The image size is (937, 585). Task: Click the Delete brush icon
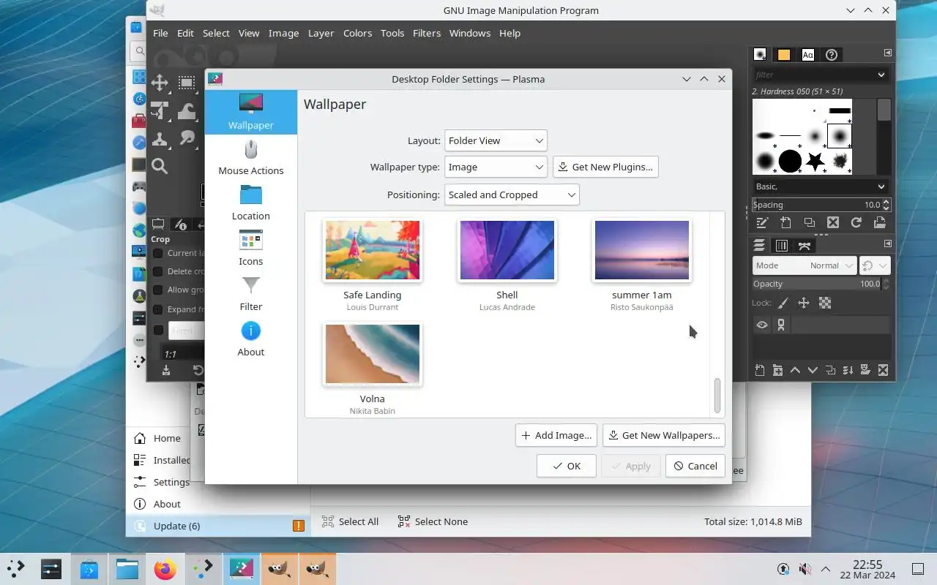point(832,222)
